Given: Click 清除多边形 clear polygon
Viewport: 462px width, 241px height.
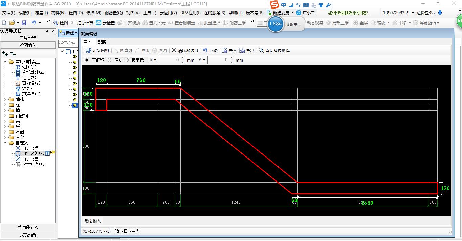Looking at the screenshot, I should 185,50.
